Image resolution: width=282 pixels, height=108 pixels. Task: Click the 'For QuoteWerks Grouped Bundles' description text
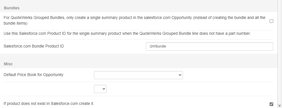point(134,20)
